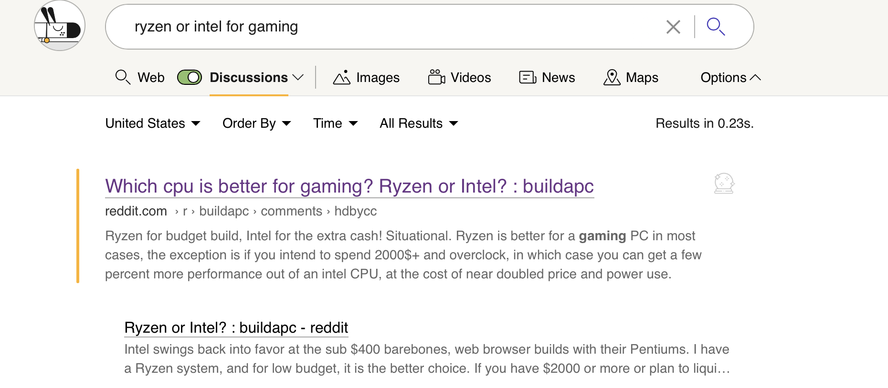Open the United States region dropdown
This screenshot has height=388, width=888.
(153, 123)
